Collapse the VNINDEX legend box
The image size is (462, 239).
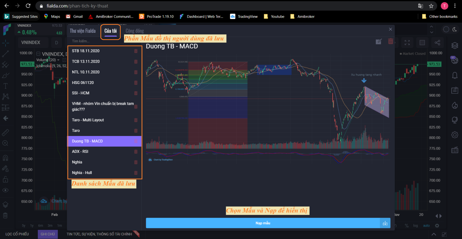[38, 54]
